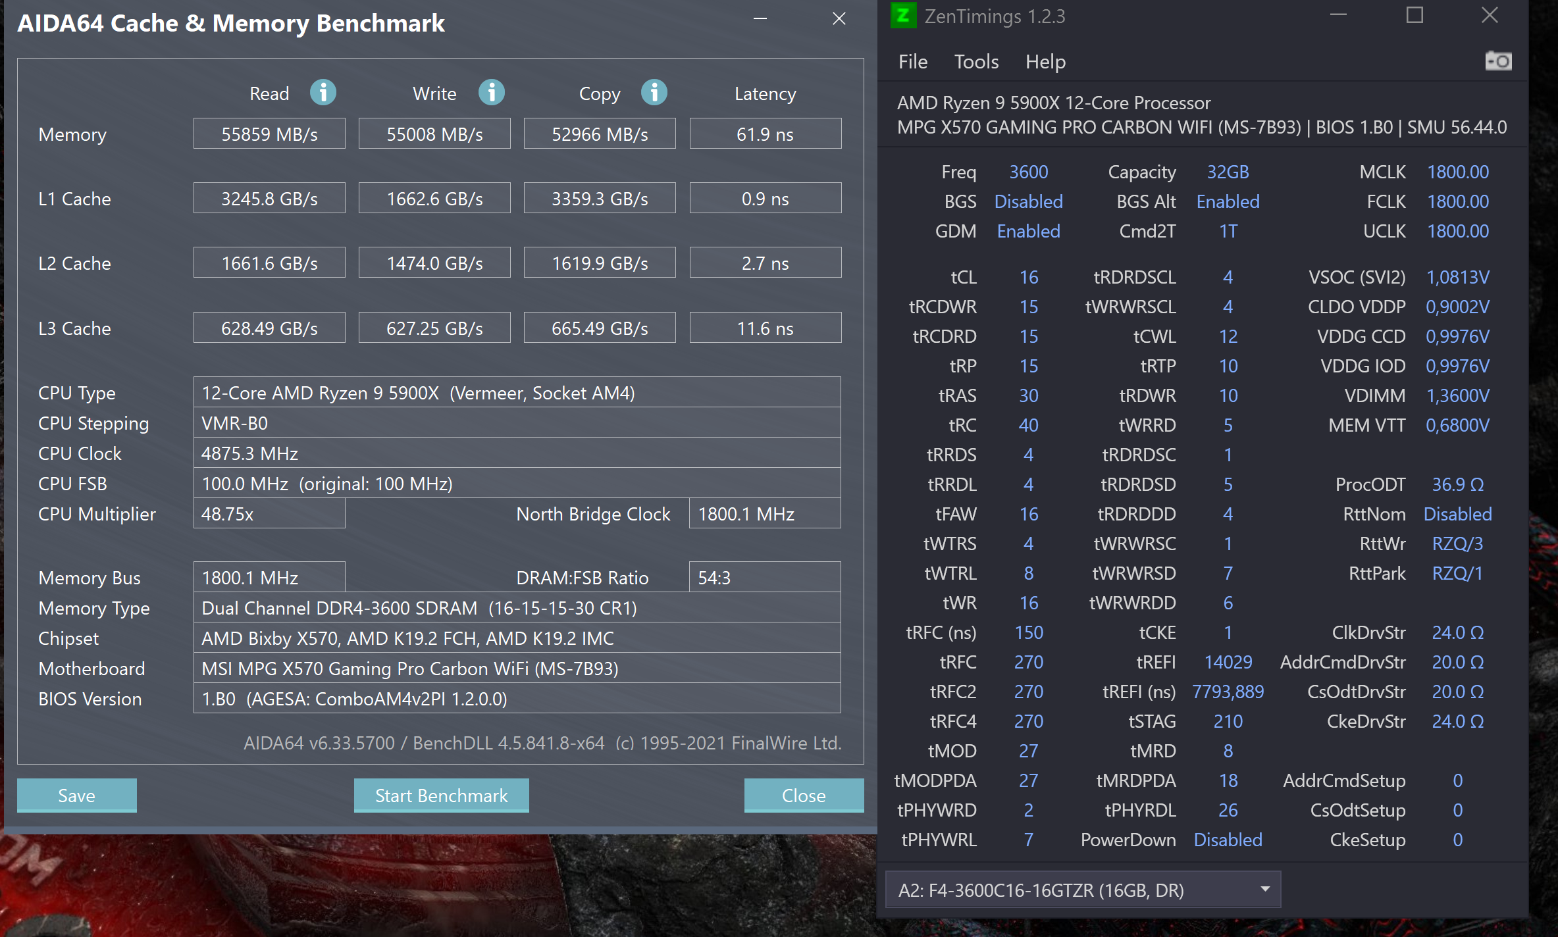Click the dropdown arrow beside A2 module

pos(1264,890)
